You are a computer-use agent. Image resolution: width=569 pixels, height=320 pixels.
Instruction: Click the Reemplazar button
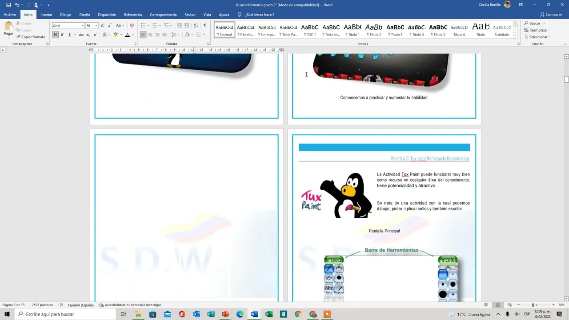(536, 30)
